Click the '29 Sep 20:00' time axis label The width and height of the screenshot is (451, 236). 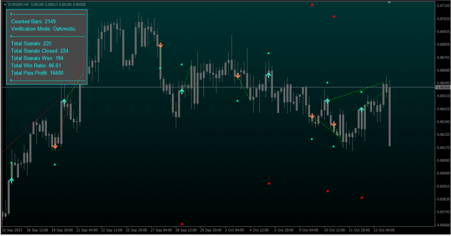click(x=211, y=230)
